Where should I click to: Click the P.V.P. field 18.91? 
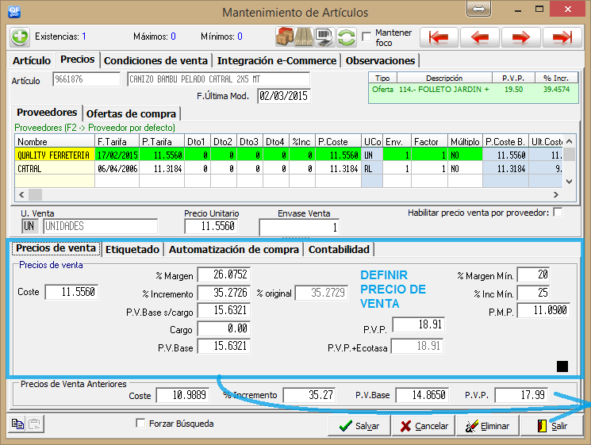click(x=418, y=324)
